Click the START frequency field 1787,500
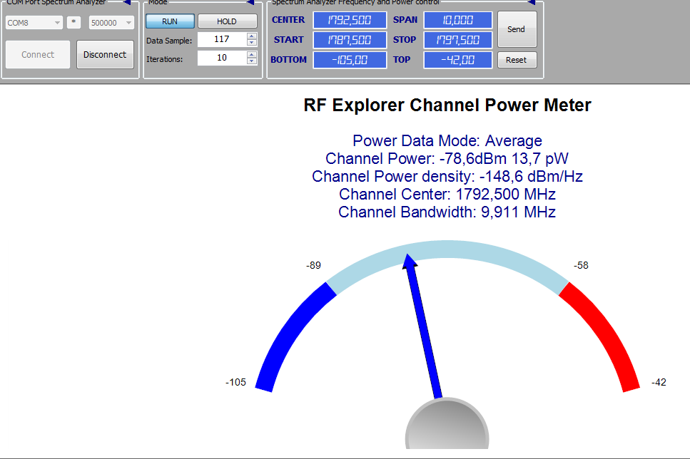This screenshot has width=690, height=459. click(350, 40)
